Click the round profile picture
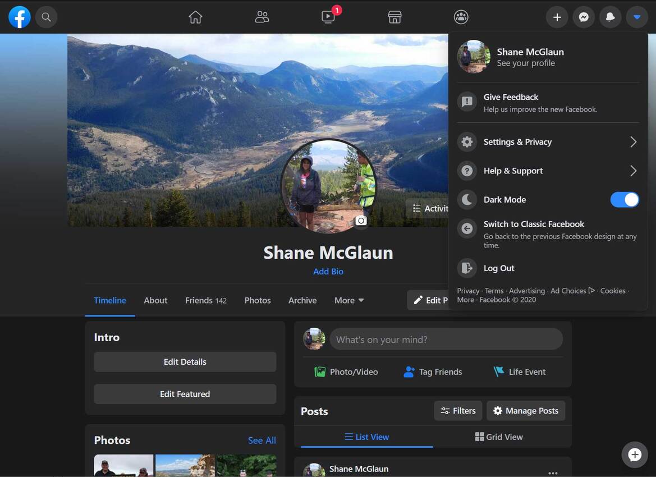656x477 pixels. point(328,186)
